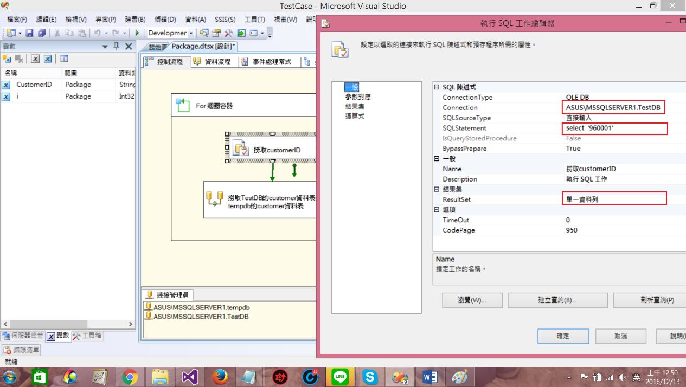Click the Delete Variable icon in Variables panel
Image resolution: width=686 pixels, height=387 pixels.
19,59
